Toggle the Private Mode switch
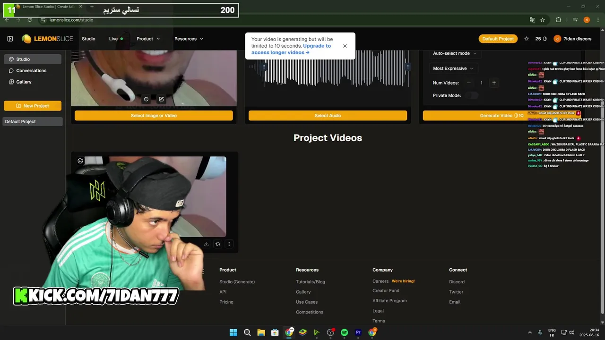The width and height of the screenshot is (605, 340). 471,95
